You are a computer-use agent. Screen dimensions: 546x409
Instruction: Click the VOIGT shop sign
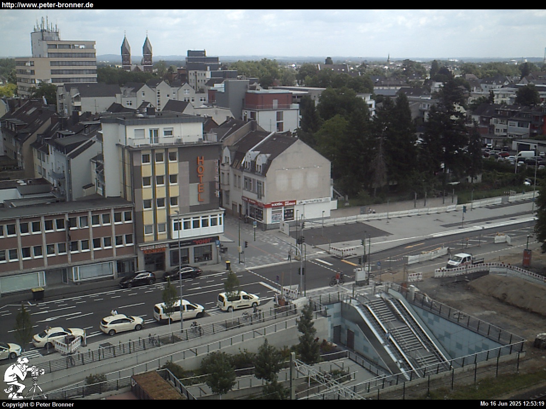(203, 242)
